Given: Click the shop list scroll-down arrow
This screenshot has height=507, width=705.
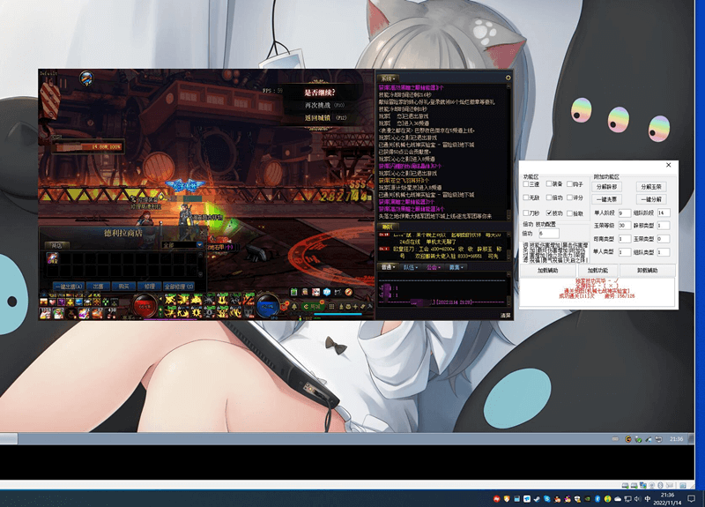Looking at the screenshot, I should (x=201, y=274).
